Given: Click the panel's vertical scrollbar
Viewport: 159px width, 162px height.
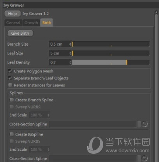Looking at the screenshot, I should tap(156, 88).
